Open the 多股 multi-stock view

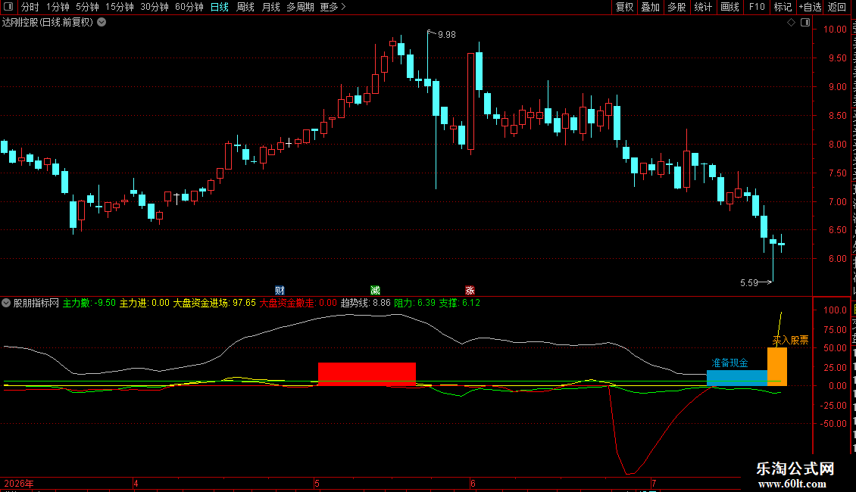[x=677, y=7]
